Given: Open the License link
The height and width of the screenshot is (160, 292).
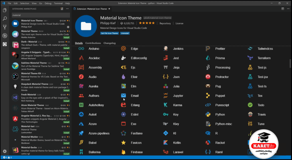Looking at the screenshot, I should (179, 23).
